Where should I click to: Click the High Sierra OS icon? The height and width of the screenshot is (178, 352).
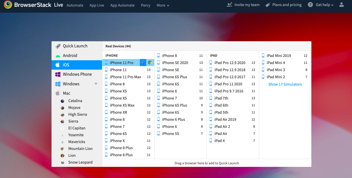tap(62, 114)
